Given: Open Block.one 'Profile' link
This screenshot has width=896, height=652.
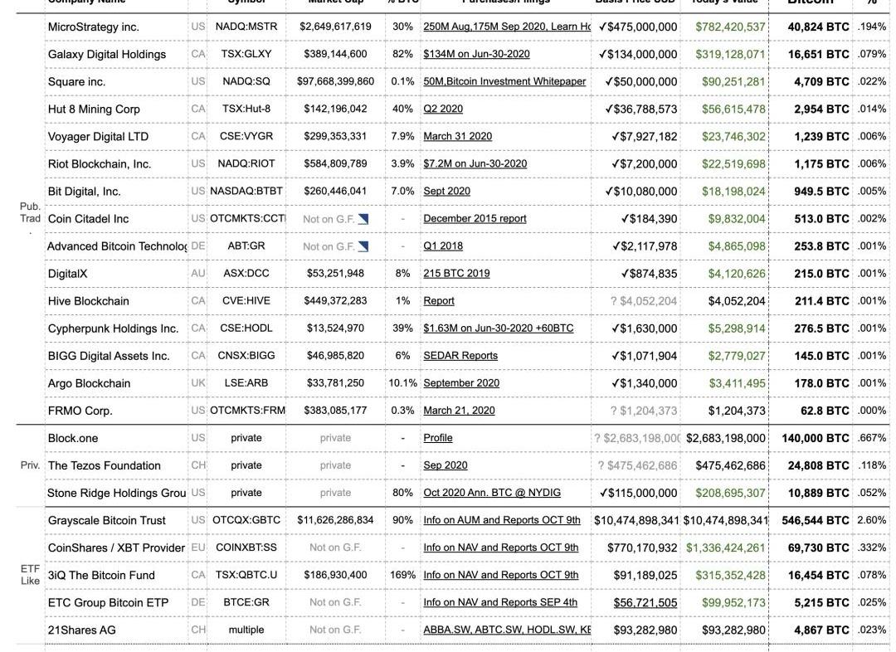Looking at the screenshot, I should coord(438,438).
